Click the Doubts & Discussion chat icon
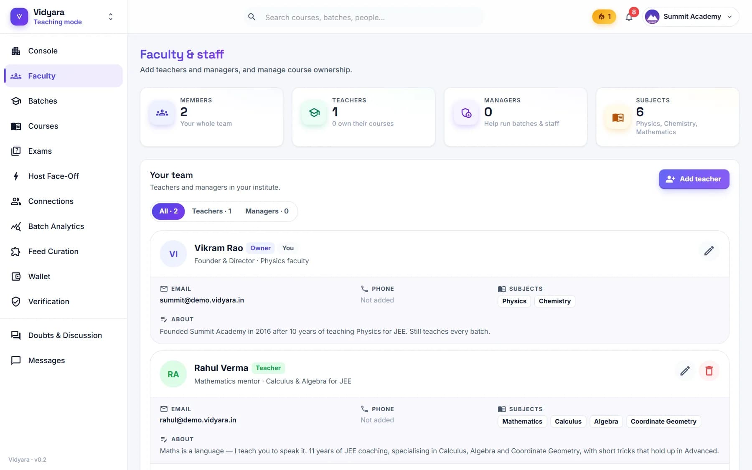The image size is (752, 470). pyautogui.click(x=16, y=335)
